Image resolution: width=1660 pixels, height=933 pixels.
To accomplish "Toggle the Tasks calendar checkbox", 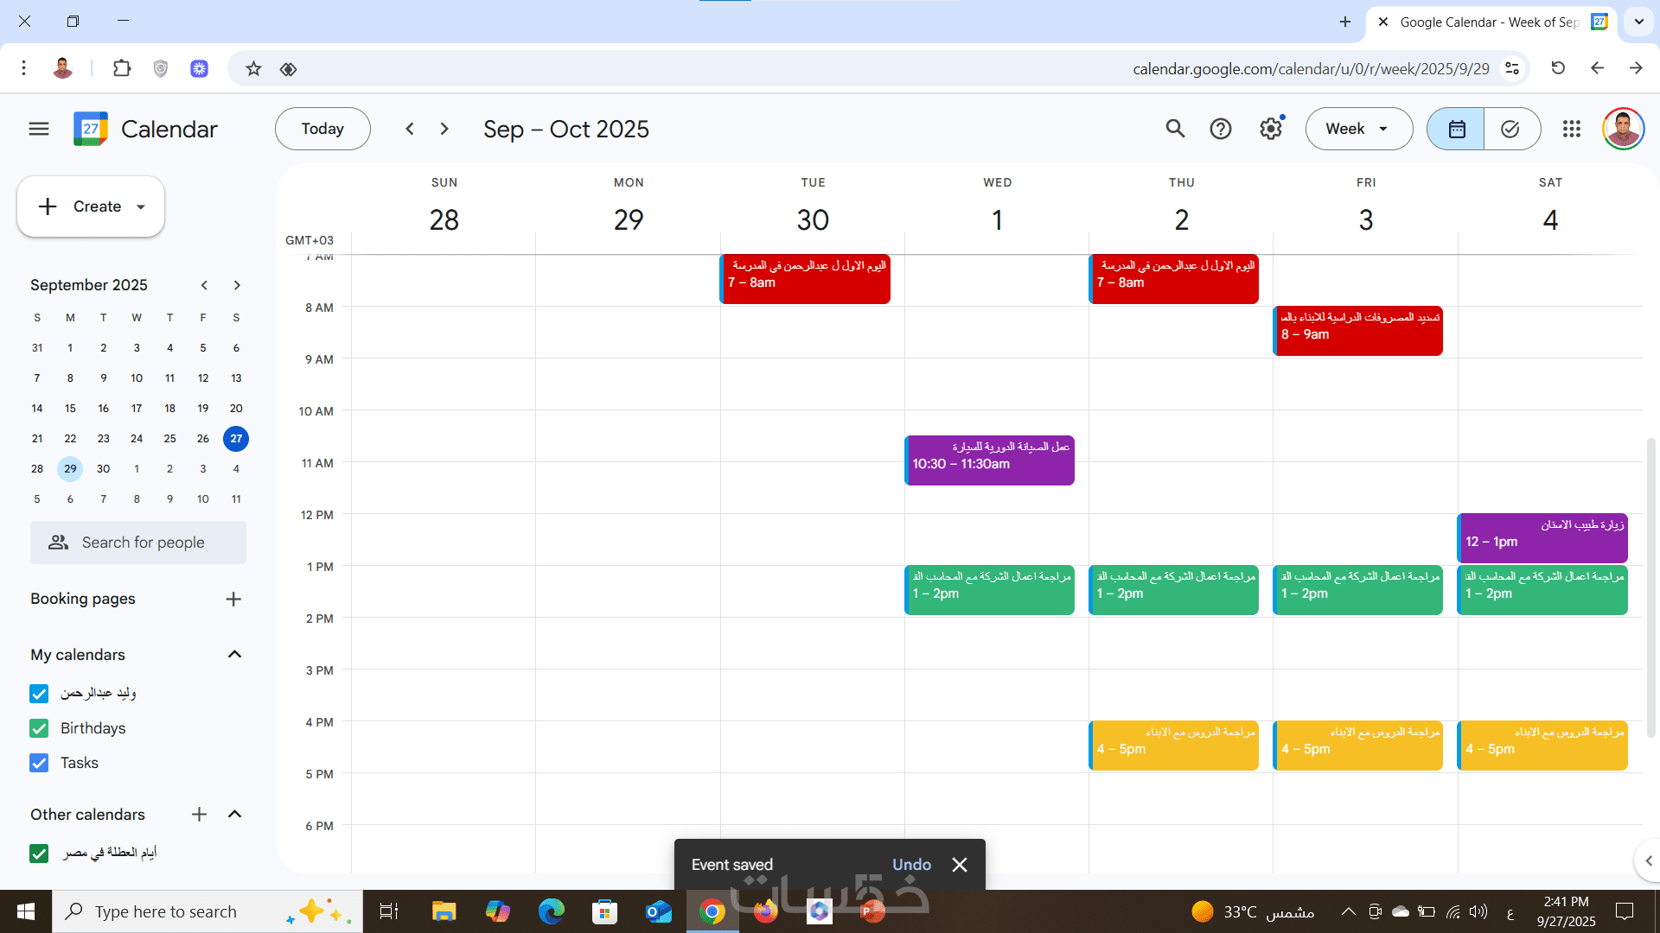I will coord(39,763).
